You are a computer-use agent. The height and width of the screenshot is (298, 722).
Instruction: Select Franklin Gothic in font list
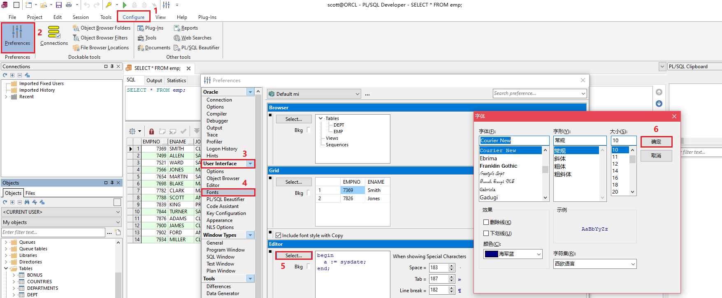511,166
